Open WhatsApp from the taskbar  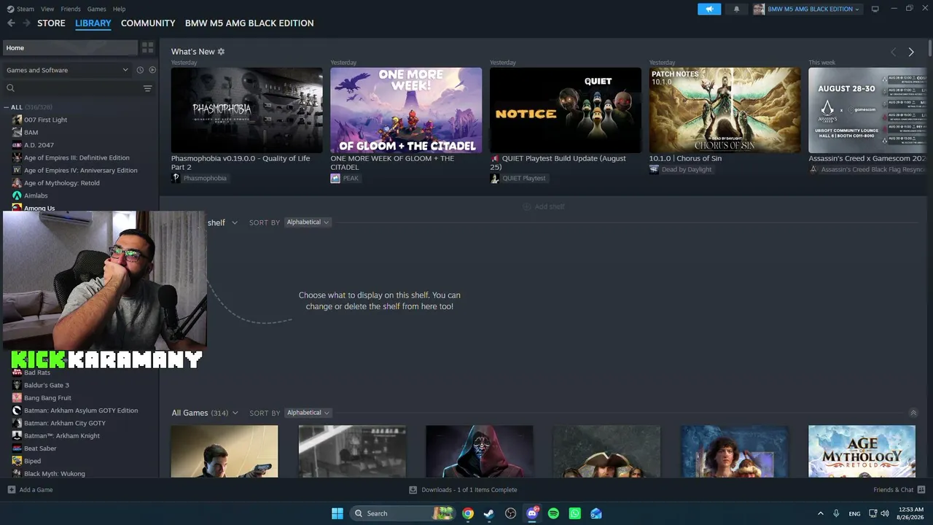[575, 513]
